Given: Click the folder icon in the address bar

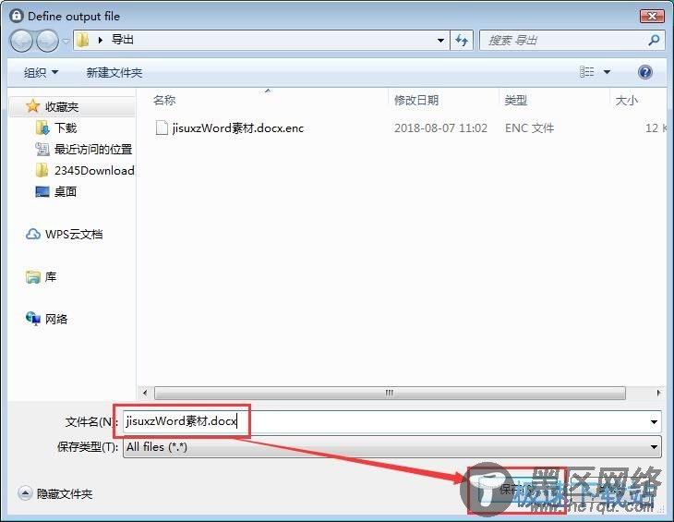Looking at the screenshot, I should [82, 41].
